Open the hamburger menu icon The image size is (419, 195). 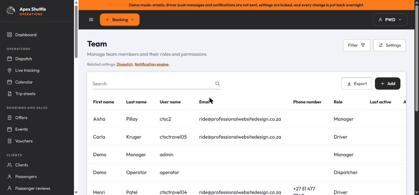91,19
